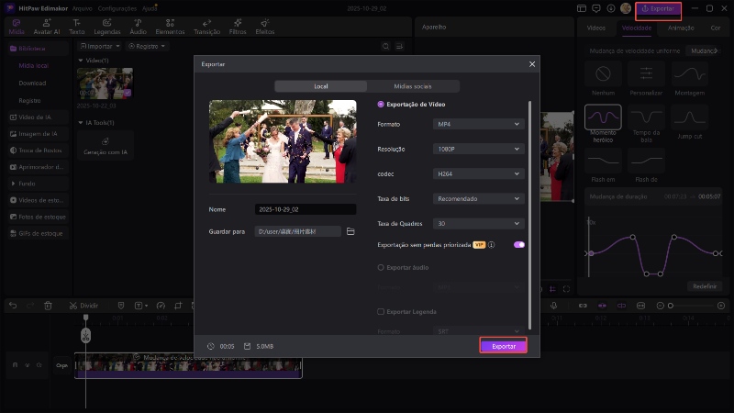The image size is (734, 413).
Task: Click the Nome input field
Action: coord(305,209)
